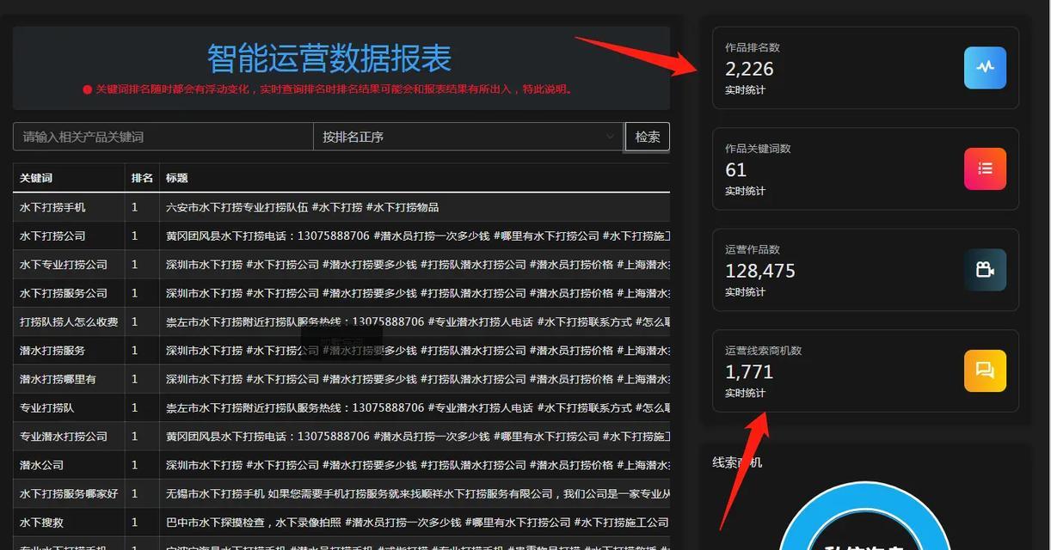1051x550 pixels.
Task: Focus the 请输入相关产品关键词 search field
Action: click(x=163, y=137)
